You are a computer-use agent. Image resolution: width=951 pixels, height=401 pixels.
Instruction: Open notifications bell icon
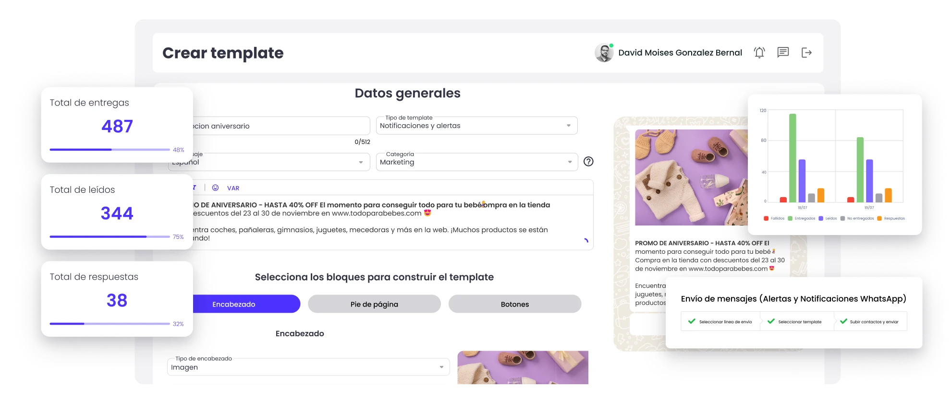click(x=759, y=53)
